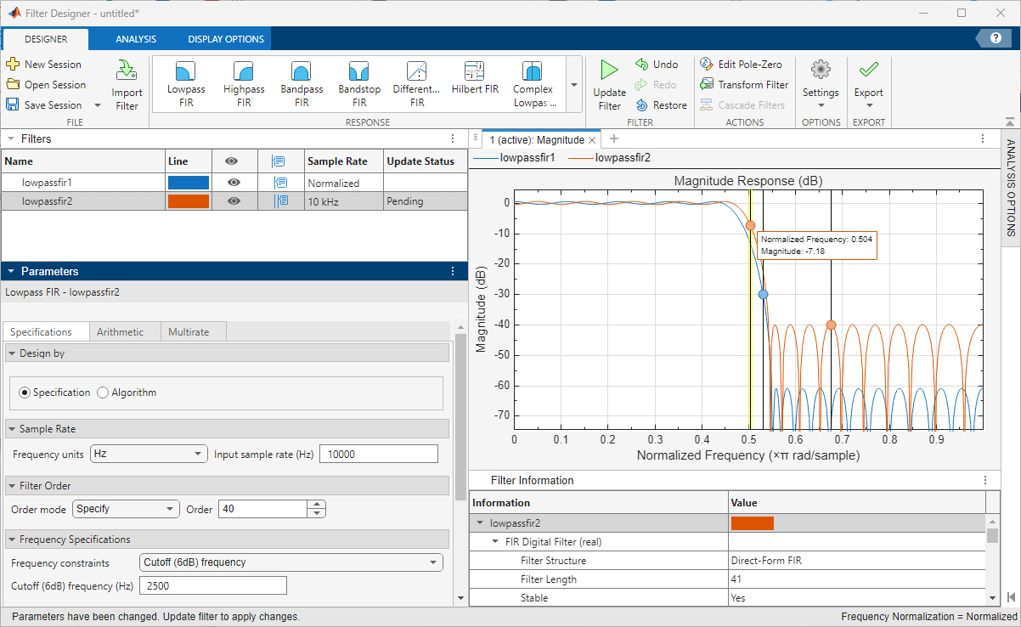Open the Frequency units dropdown
The image size is (1021, 627).
[149, 454]
